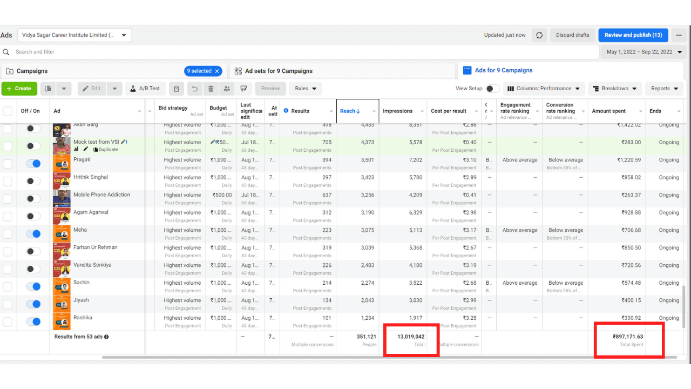
Task: Click chart icon under Mock test from VSI
Action: coord(76,149)
